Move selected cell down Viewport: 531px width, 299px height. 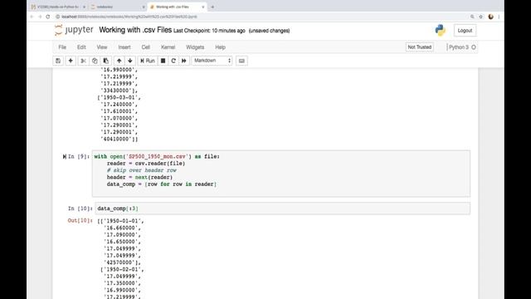(130, 61)
